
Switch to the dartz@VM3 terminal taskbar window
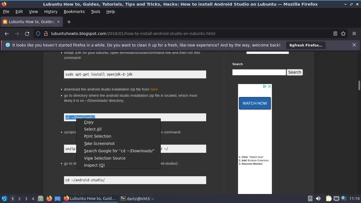click(137, 198)
